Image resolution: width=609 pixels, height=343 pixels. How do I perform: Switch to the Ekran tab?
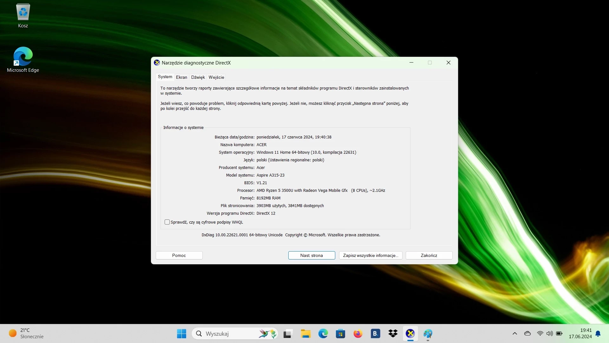(x=181, y=77)
